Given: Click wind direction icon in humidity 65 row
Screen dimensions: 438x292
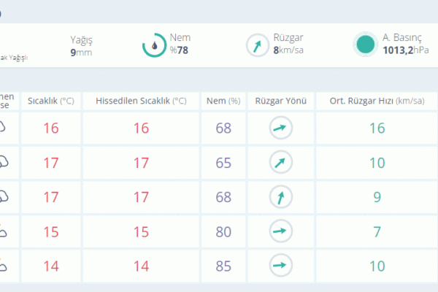Looking at the screenshot, I should point(281,162).
